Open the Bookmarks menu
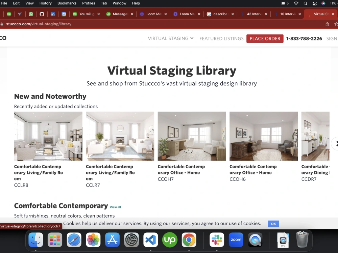The image size is (338, 253). [67, 3]
